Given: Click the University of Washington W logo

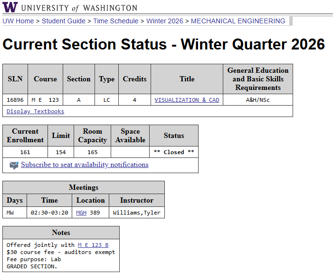Looking at the screenshot, I should (x=10, y=7).
